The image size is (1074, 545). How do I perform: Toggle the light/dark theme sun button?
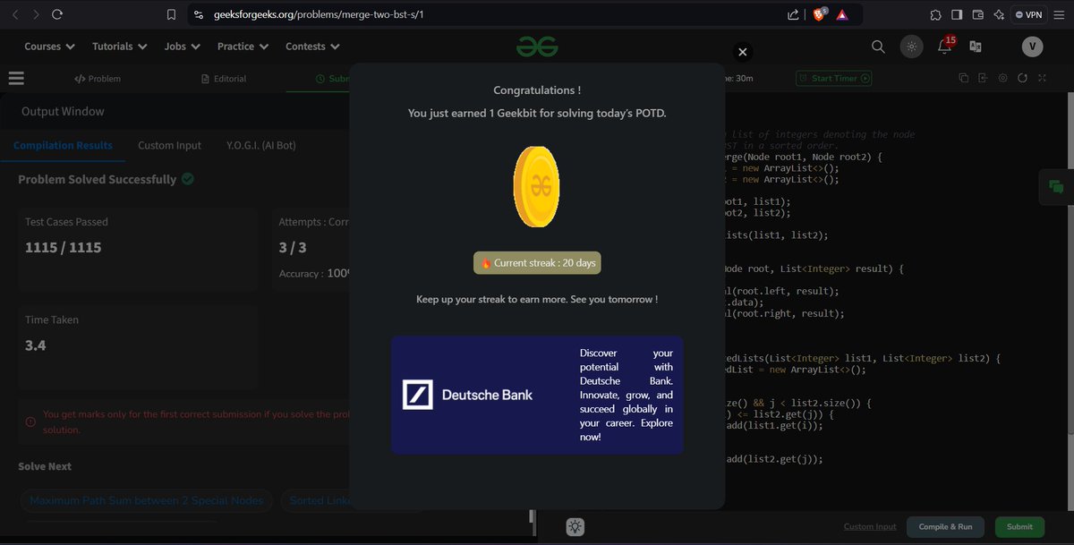pos(911,47)
